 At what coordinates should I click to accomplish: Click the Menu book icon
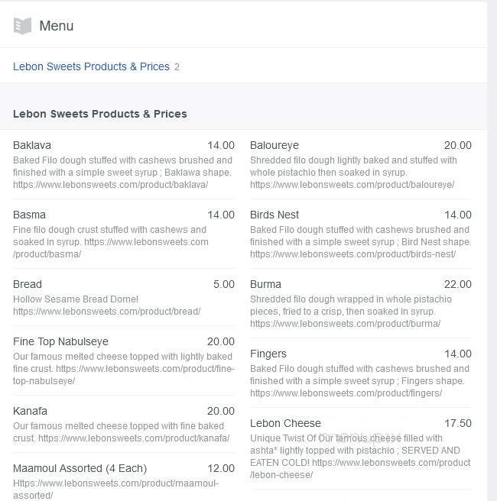point(23,26)
